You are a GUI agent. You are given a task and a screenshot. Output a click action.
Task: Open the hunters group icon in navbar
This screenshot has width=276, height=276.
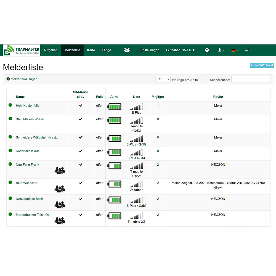pos(127,50)
